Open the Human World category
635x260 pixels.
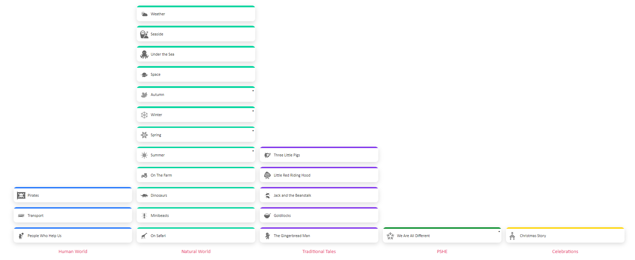pyautogui.click(x=73, y=252)
